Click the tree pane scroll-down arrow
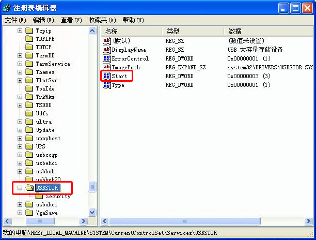316x240 pixels. (x=92, y=212)
